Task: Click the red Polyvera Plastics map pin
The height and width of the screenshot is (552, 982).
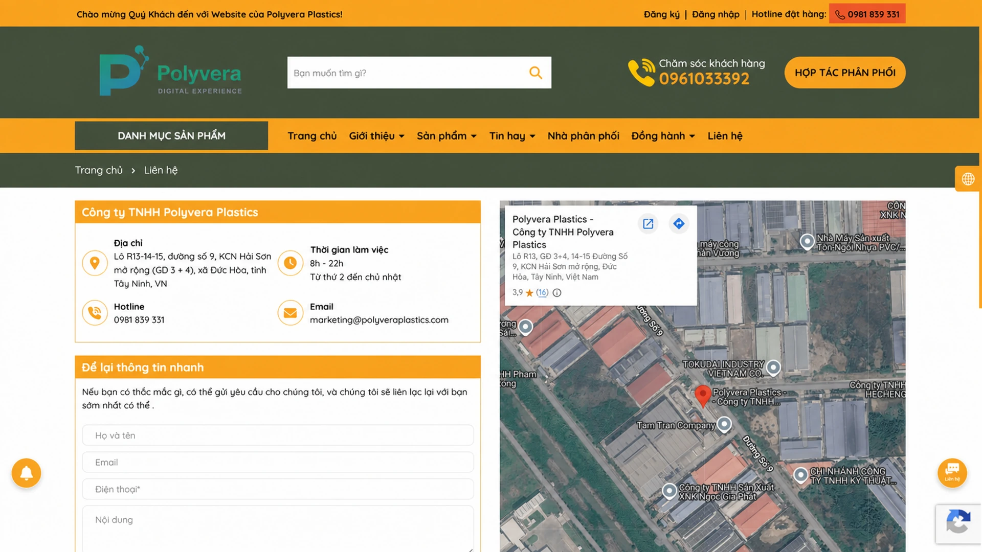Action: click(703, 397)
